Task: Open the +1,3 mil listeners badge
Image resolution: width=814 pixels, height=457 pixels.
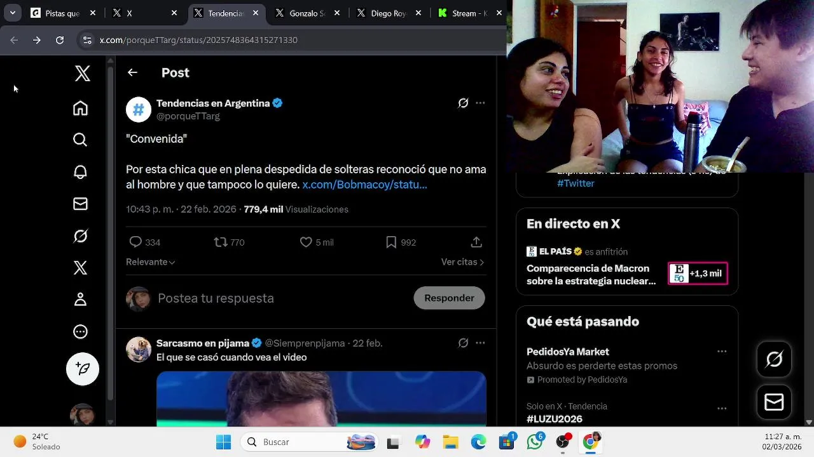Action: pos(698,273)
